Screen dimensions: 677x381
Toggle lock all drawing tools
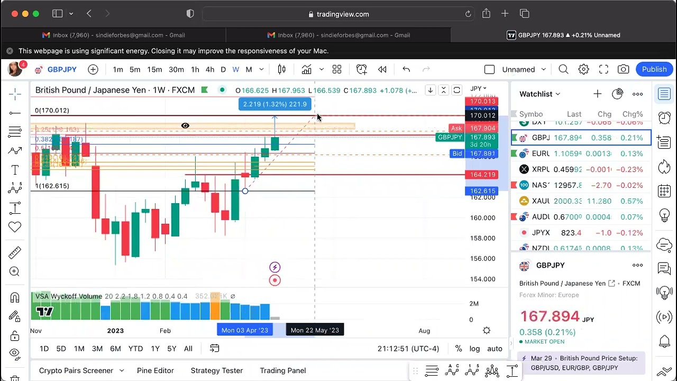[x=15, y=335]
